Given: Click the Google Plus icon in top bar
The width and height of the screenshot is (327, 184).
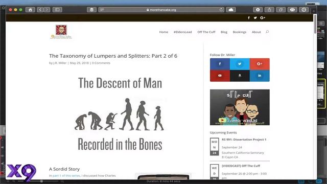Looking at the screenshot, I should tap(263, 18).
